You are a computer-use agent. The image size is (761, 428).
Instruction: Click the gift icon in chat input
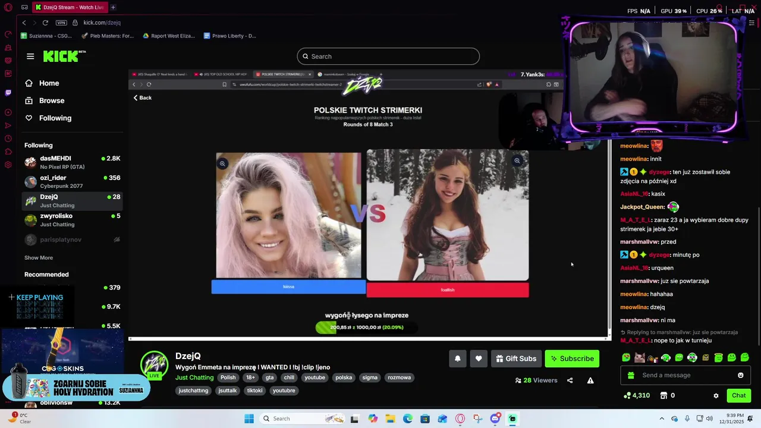631,375
